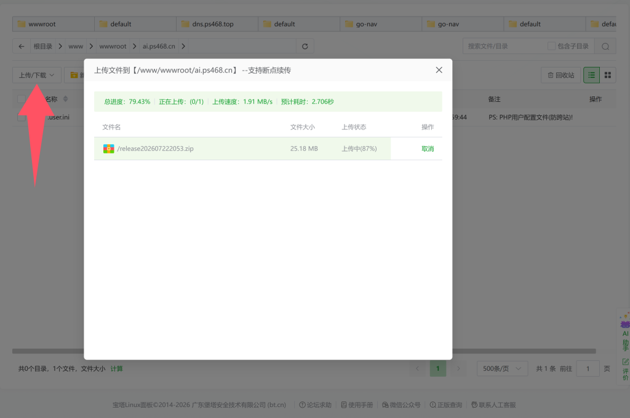
Task: Open the 500条/页 page size dropdown
Action: tap(502, 369)
